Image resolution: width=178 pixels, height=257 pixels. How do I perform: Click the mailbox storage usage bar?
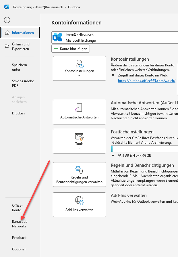(144, 149)
